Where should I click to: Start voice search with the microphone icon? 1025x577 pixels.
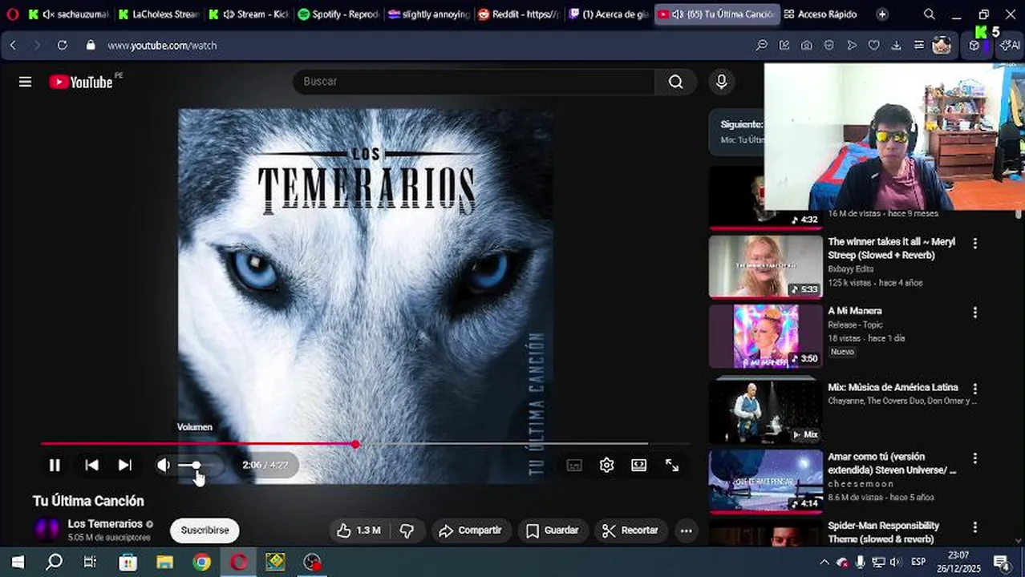pyautogui.click(x=721, y=82)
